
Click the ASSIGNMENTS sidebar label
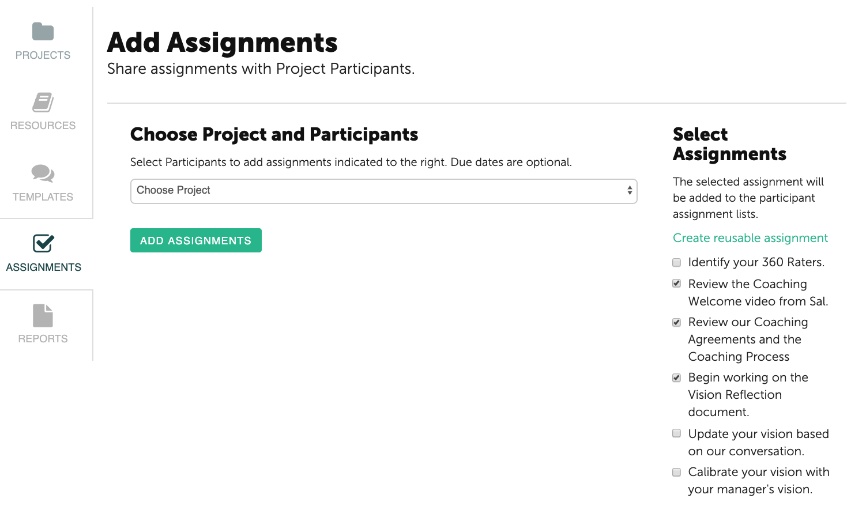43,267
